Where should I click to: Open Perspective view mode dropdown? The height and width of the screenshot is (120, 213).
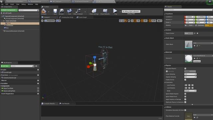(x=50, y=21)
